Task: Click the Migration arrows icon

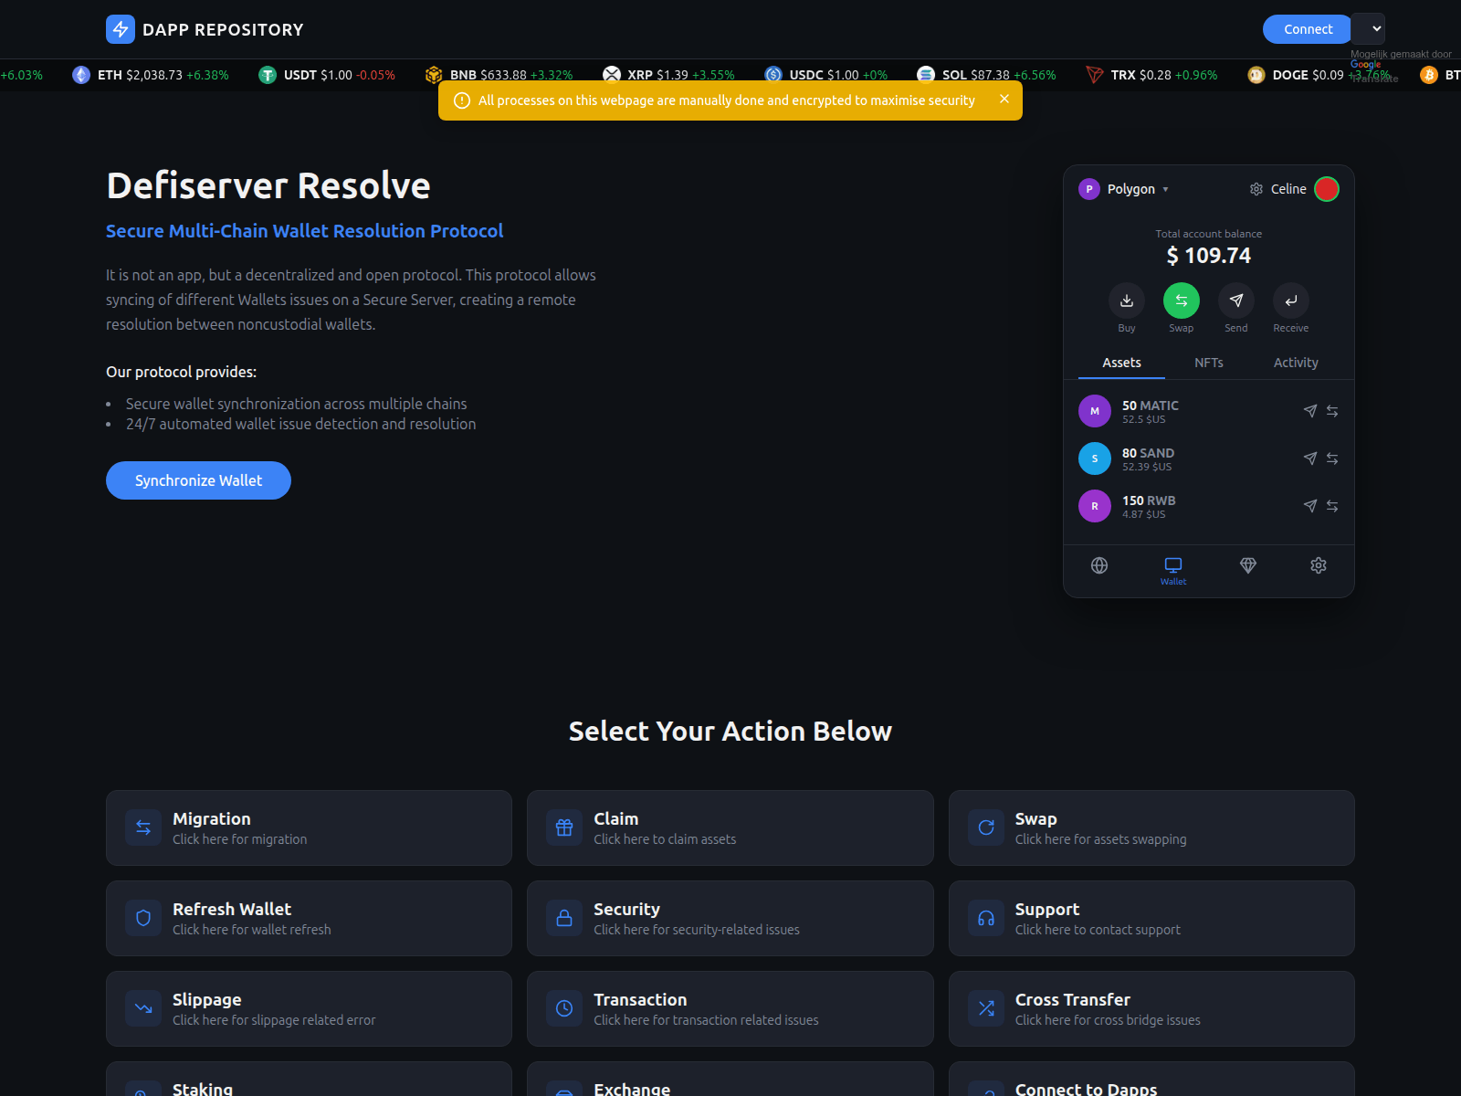Action: click(143, 827)
